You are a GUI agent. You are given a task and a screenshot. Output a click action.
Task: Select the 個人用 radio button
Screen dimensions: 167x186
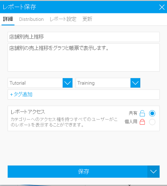click(152, 122)
